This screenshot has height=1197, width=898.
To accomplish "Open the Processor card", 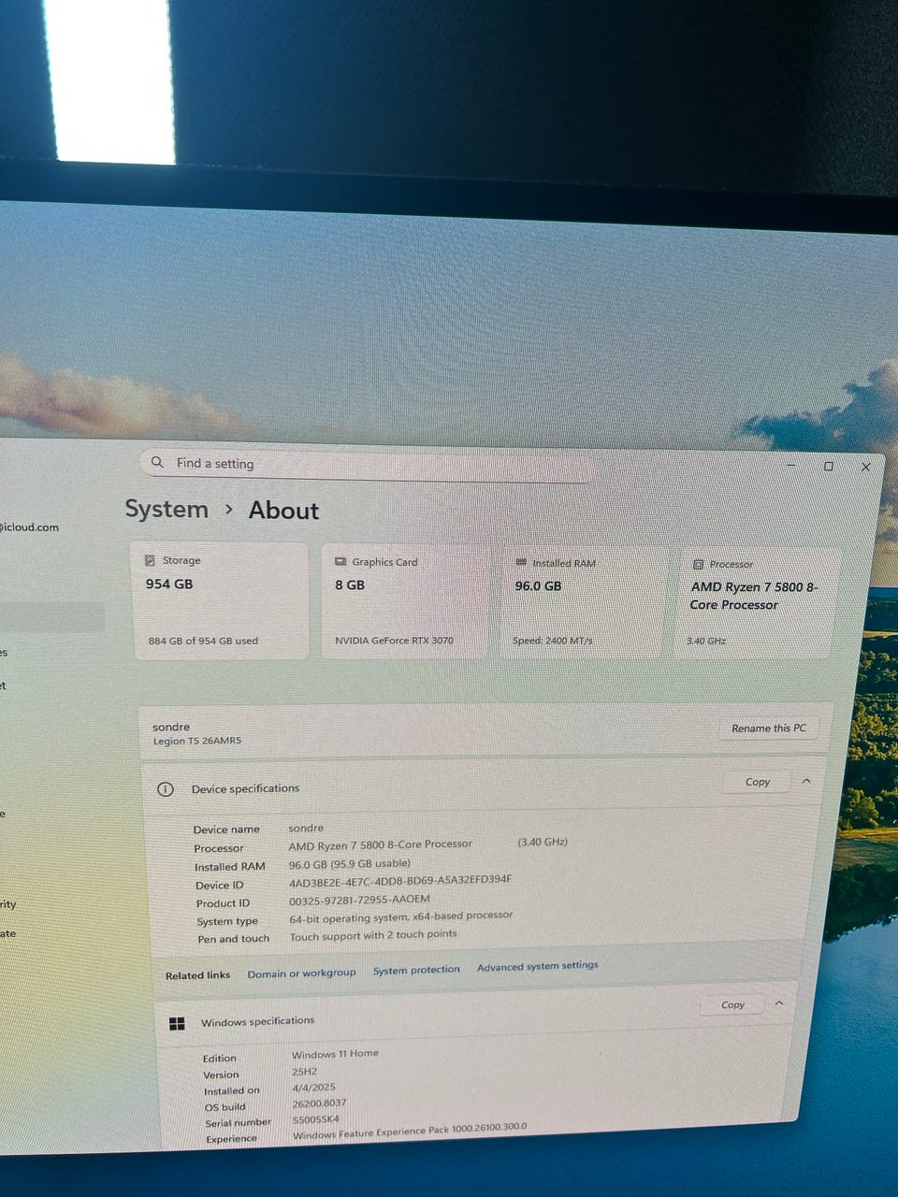I will (x=758, y=604).
